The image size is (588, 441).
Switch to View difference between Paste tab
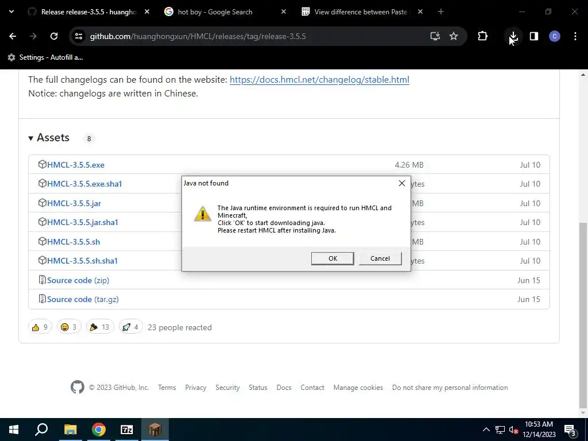tap(361, 12)
